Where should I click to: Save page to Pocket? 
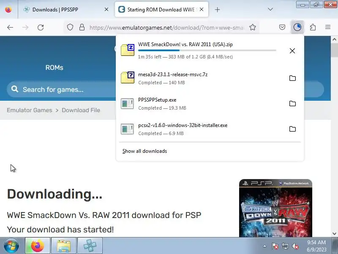tap(282, 28)
